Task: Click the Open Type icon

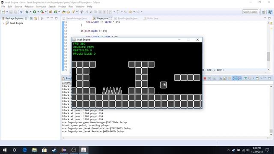Action: pyautogui.click(x=64, y=12)
